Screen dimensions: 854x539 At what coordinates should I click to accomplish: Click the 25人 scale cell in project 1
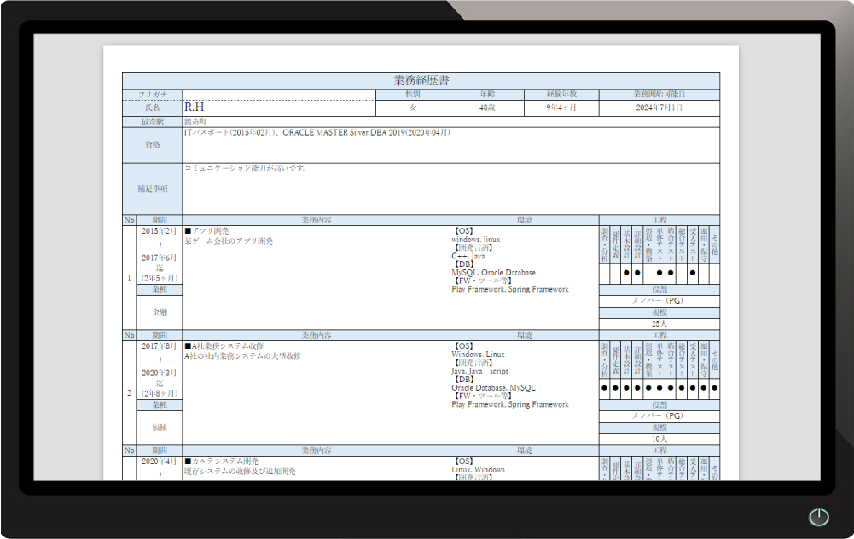[x=659, y=324]
